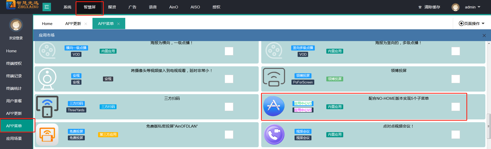Check the box for 安视 app
Screen dimensions: 491x149
click(x=229, y=79)
